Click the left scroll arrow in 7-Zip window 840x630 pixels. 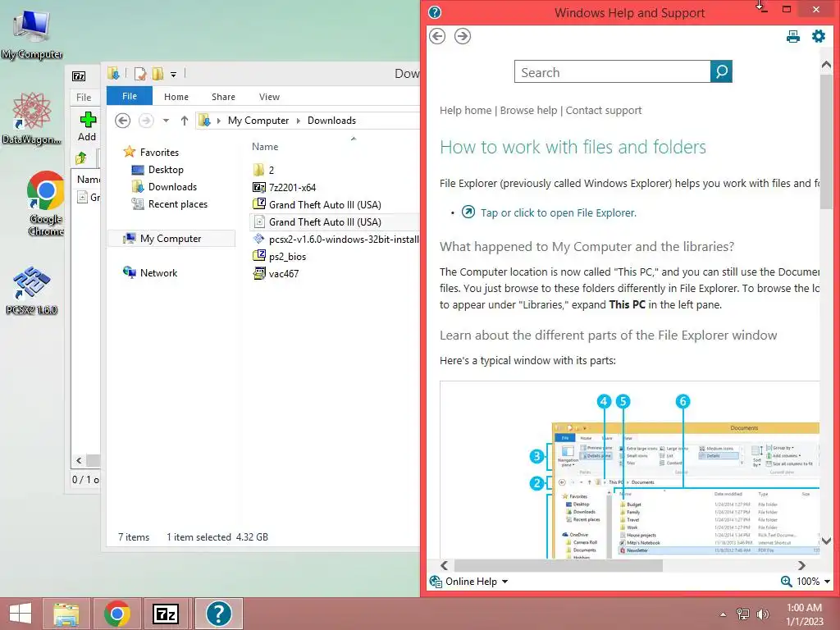(x=79, y=460)
